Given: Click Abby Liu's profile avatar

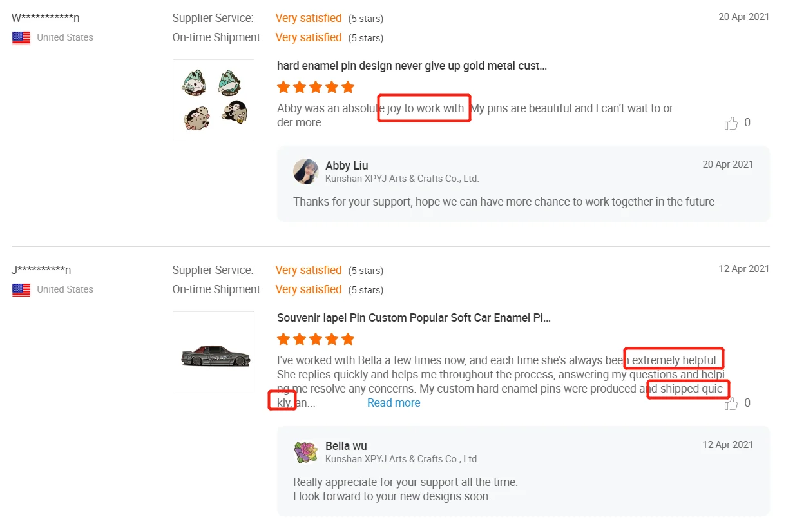Looking at the screenshot, I should pyautogui.click(x=305, y=171).
